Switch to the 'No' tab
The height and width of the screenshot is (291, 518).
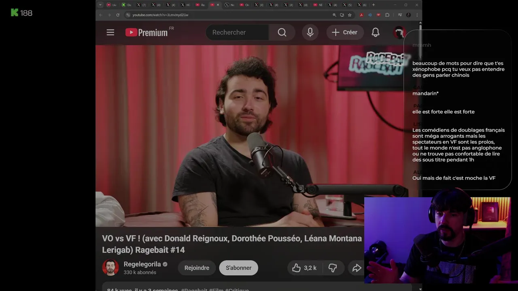(229, 5)
